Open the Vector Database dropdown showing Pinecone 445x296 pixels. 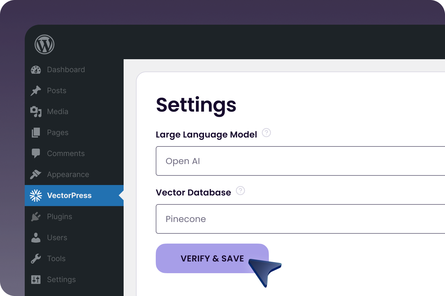(300, 219)
